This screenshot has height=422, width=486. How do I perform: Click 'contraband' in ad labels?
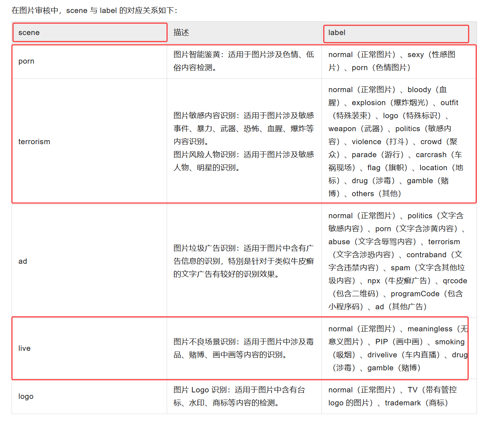click(x=426, y=255)
